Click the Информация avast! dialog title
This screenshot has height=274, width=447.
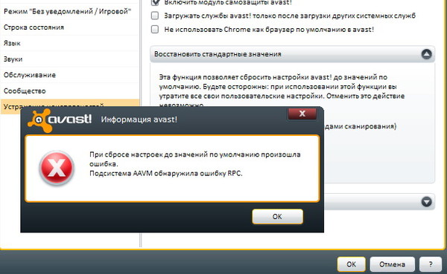[139, 120]
